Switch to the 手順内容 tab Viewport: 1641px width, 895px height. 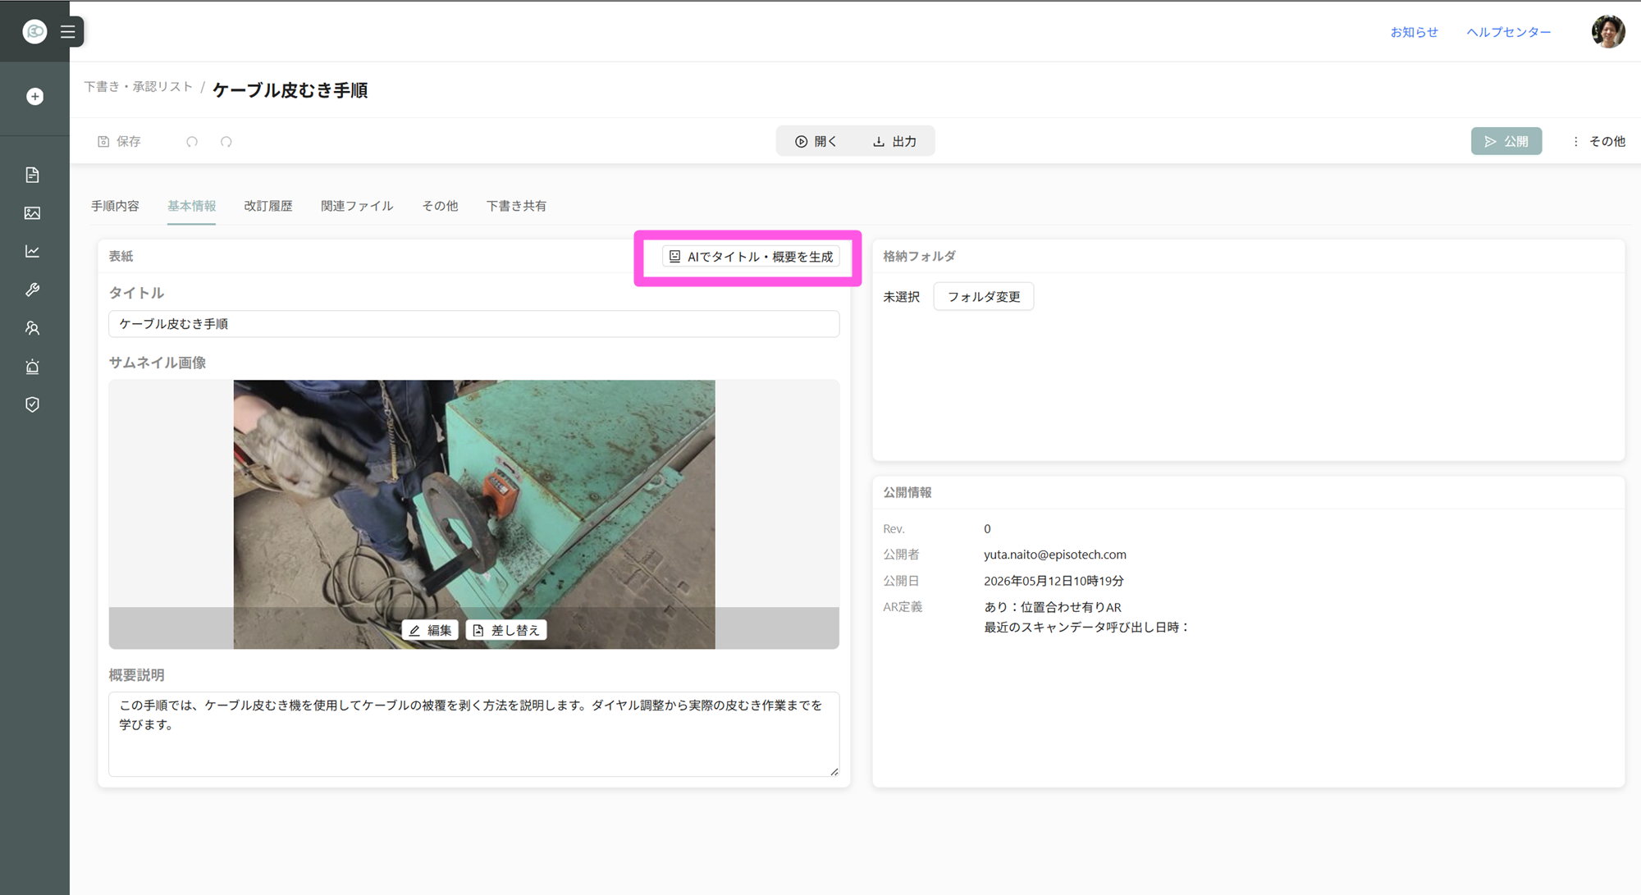pos(115,206)
